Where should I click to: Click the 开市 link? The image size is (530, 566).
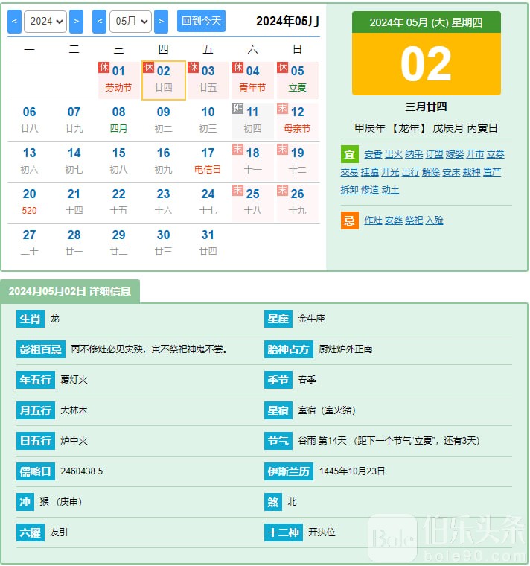[x=474, y=154]
